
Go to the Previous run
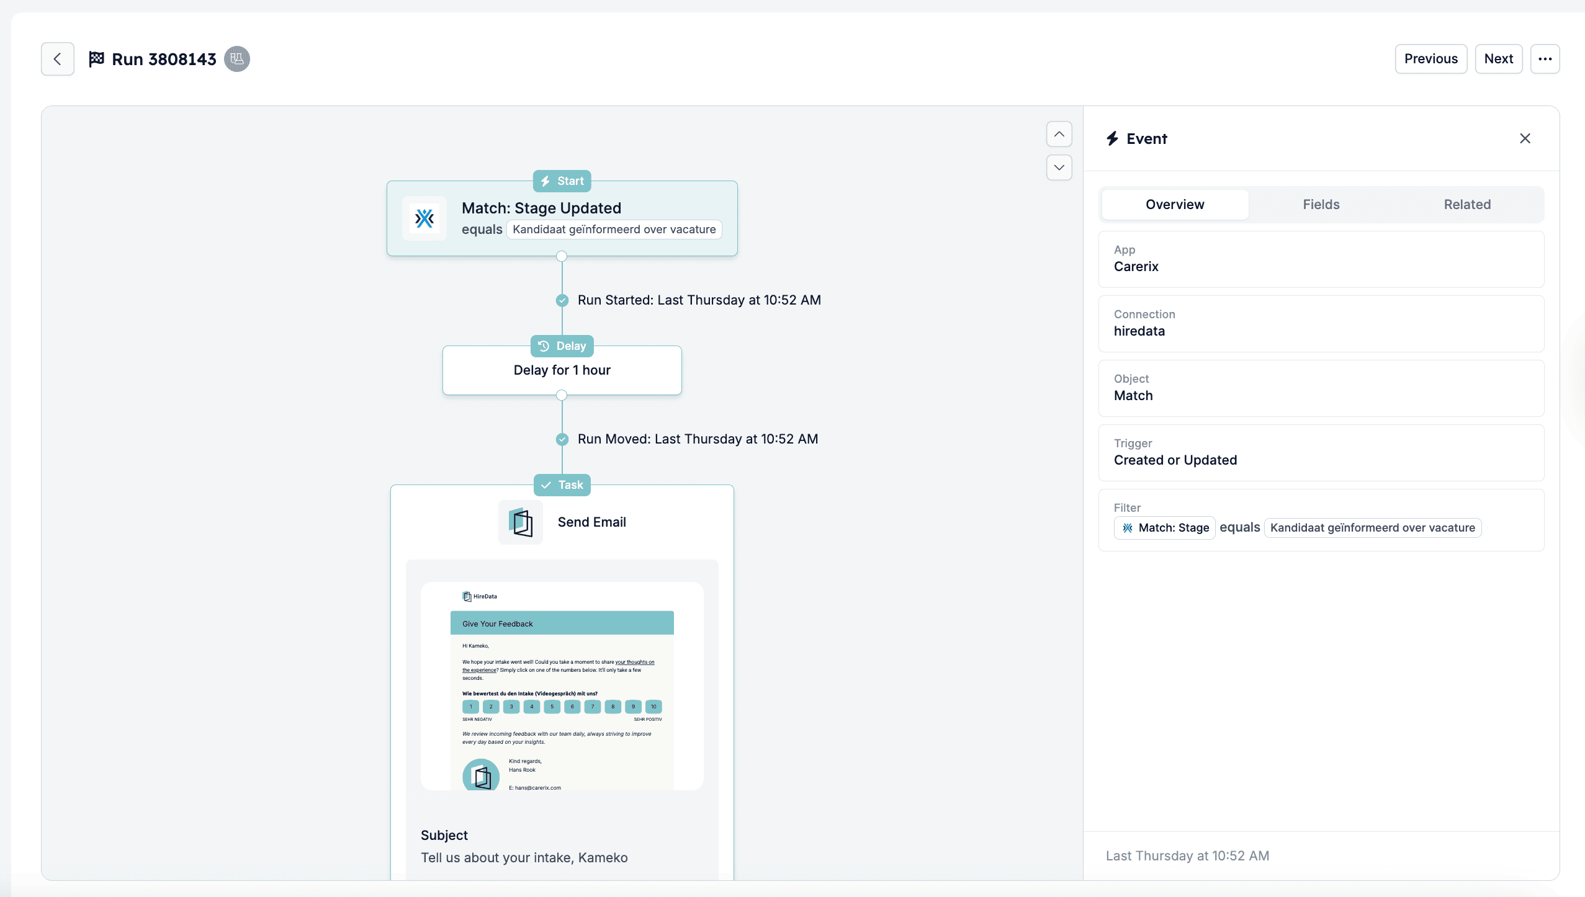pyautogui.click(x=1431, y=59)
